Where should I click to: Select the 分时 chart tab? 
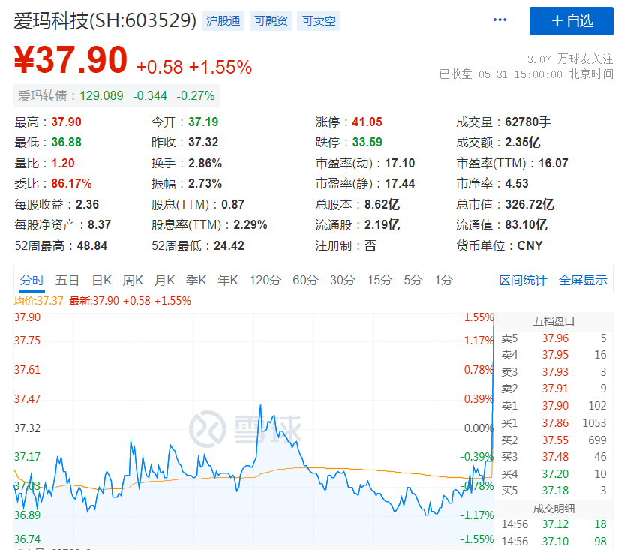[x=32, y=280]
